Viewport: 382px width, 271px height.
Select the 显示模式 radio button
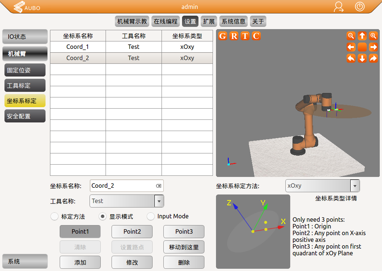coord(103,217)
